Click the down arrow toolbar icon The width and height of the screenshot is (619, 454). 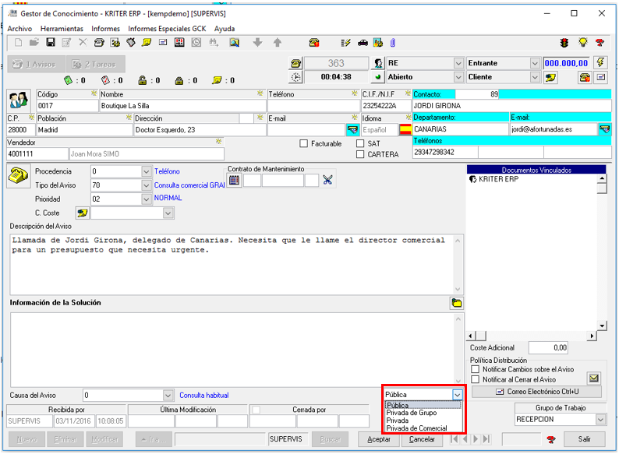(257, 42)
